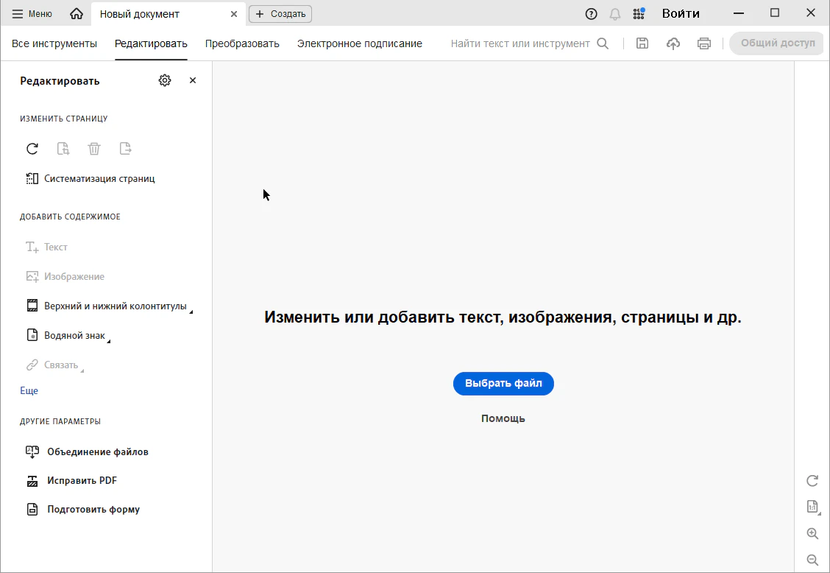Open the help question mark icon
Image resolution: width=830 pixels, height=573 pixels.
click(x=591, y=14)
